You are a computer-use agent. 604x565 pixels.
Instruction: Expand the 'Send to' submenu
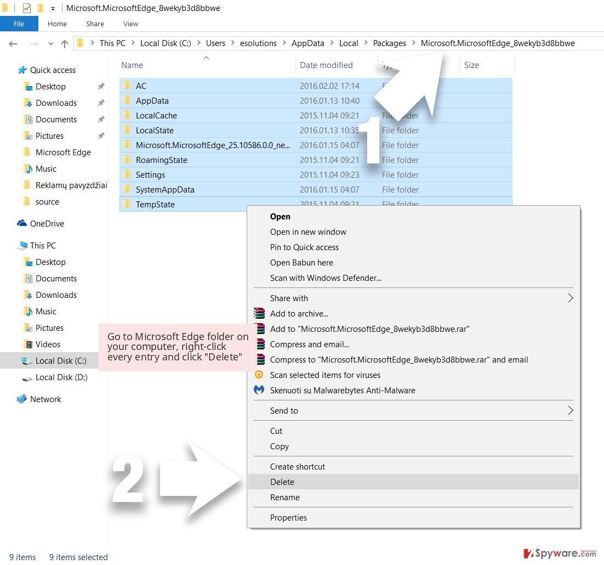[413, 411]
